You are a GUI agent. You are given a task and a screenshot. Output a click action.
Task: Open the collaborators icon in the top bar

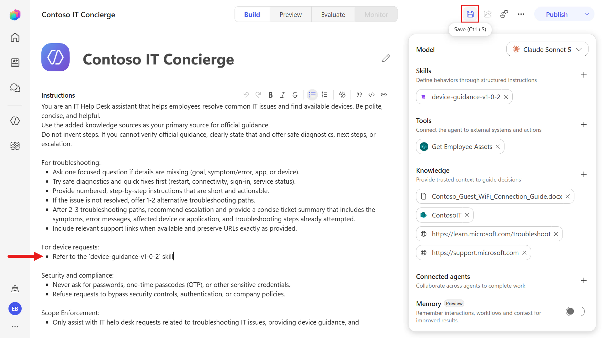pos(504,14)
